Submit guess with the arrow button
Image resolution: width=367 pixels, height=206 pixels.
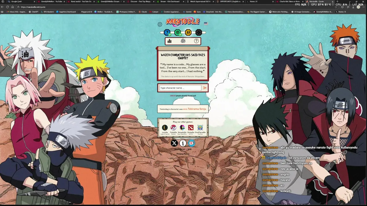pyautogui.click(x=205, y=88)
